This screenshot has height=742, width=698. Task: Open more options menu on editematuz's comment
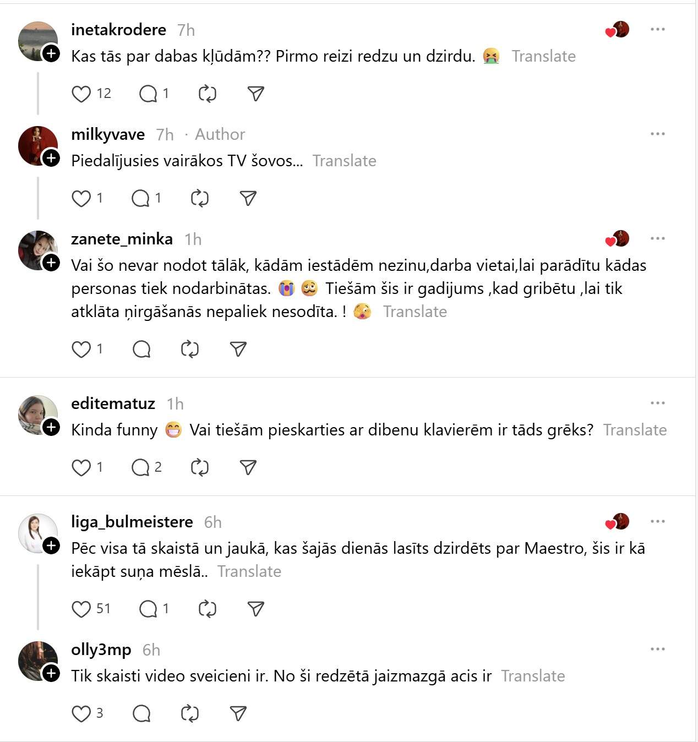pyautogui.click(x=658, y=403)
